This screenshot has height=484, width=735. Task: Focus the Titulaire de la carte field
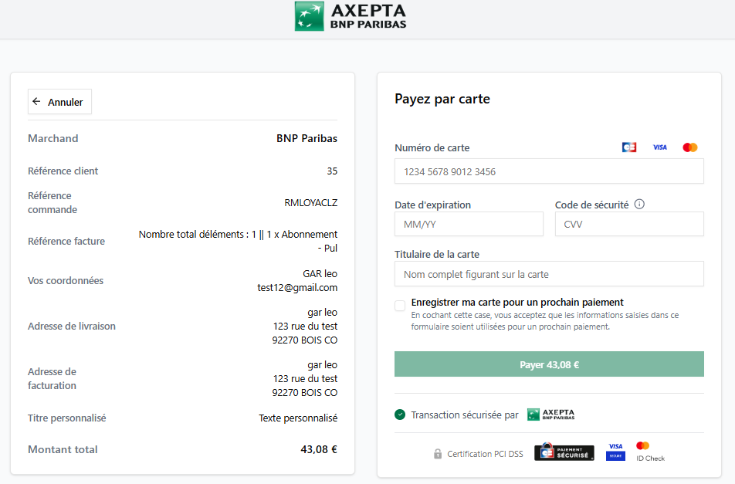[x=549, y=274]
